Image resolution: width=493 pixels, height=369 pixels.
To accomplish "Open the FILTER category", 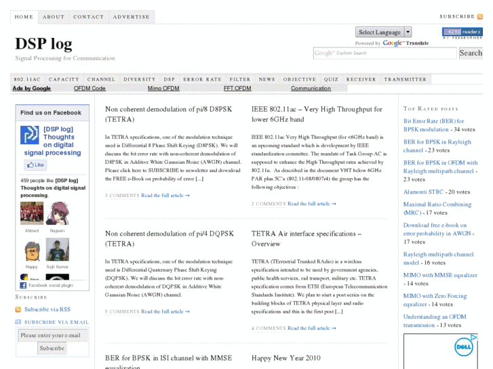I will click(240, 79).
